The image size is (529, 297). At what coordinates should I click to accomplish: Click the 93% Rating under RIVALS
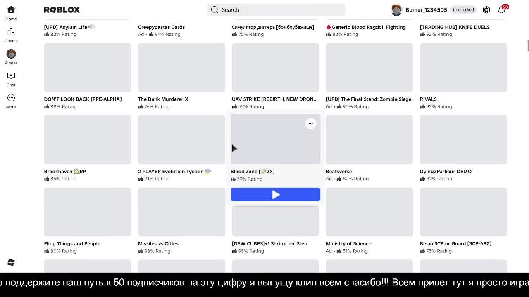point(436,106)
